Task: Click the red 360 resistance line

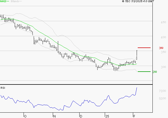Action: point(144,48)
